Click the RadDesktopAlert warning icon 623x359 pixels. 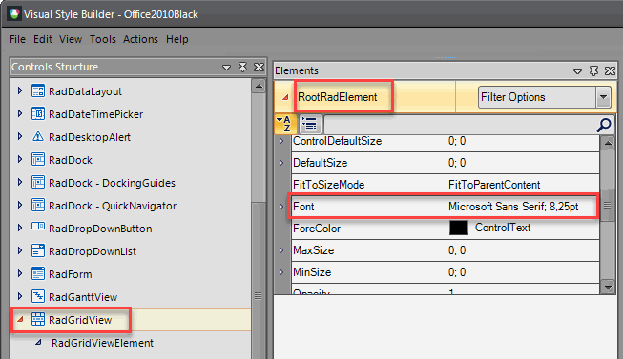point(38,137)
